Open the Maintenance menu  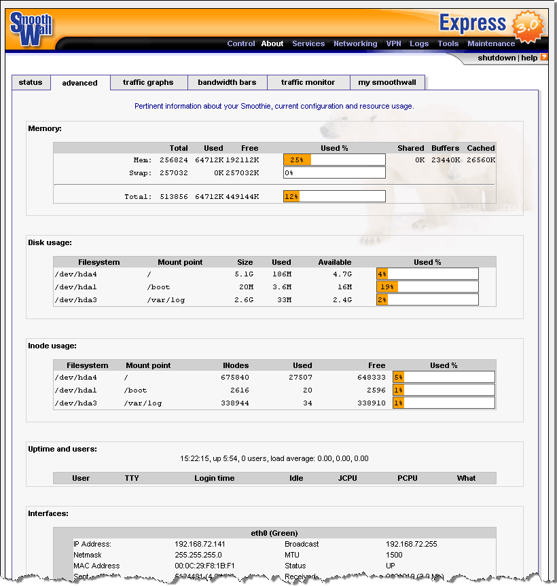pyautogui.click(x=491, y=43)
